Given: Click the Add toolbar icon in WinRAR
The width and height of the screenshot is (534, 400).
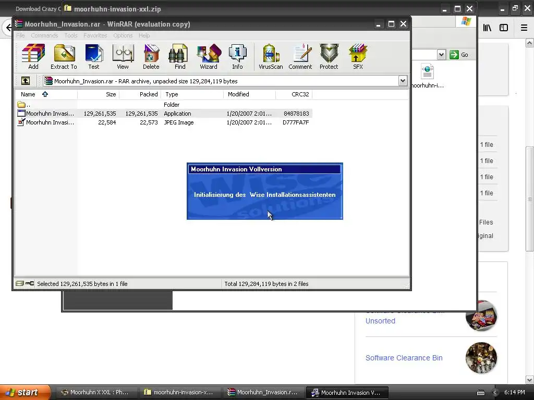Looking at the screenshot, I should pyautogui.click(x=33, y=56).
